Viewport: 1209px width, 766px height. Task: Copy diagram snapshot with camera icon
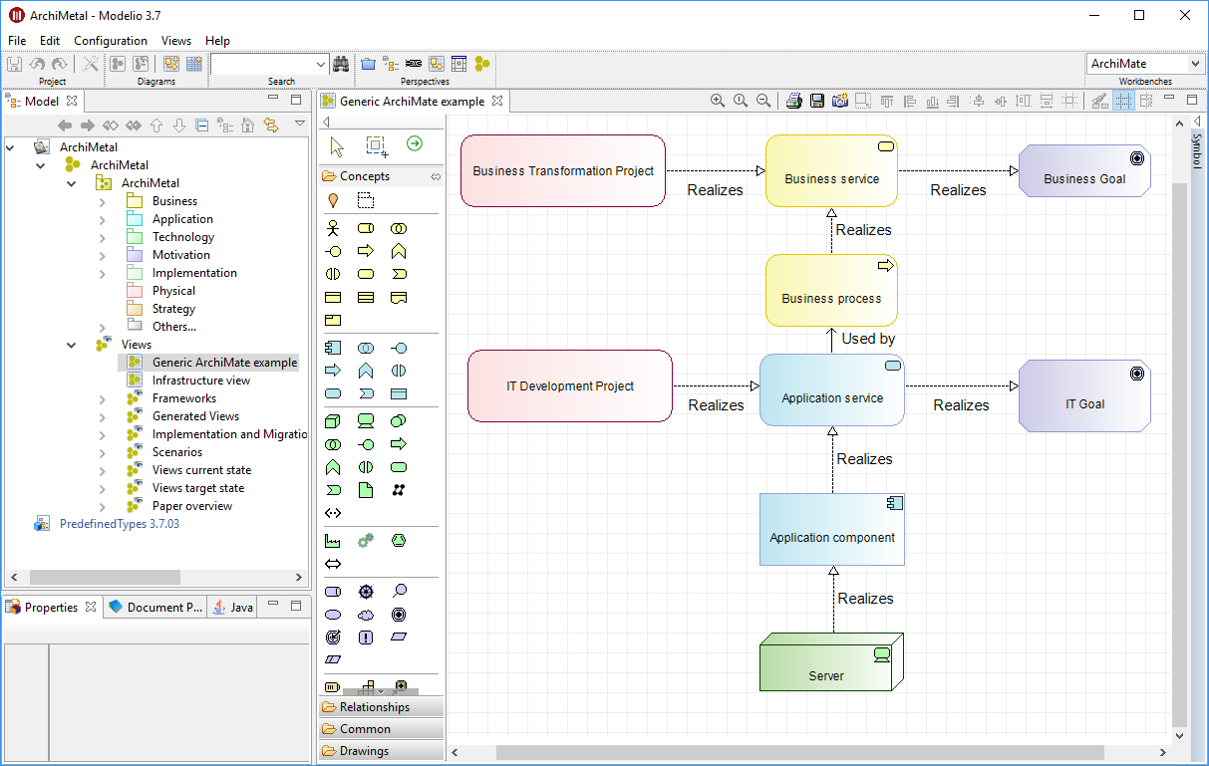tap(839, 101)
